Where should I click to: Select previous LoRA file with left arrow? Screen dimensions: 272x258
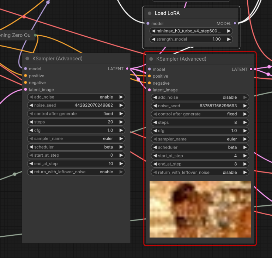[x=153, y=31]
